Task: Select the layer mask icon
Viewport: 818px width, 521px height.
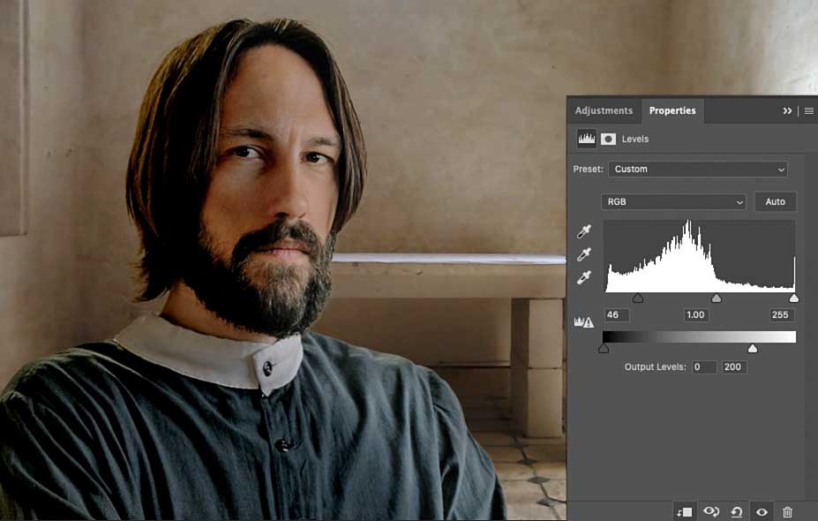Action: coord(608,139)
